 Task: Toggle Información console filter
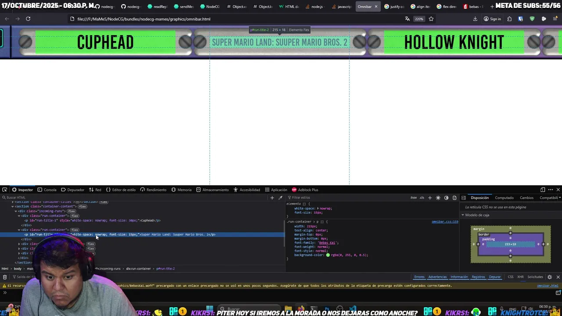tap(459, 277)
